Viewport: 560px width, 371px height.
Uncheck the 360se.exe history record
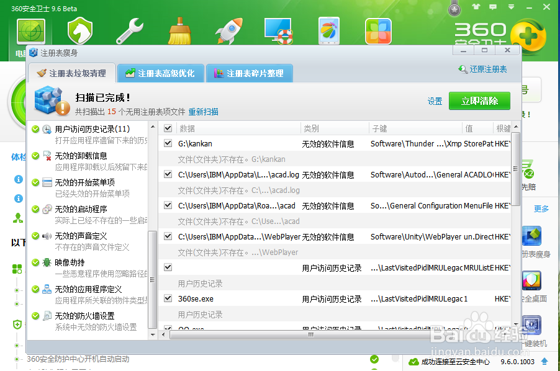point(167,298)
